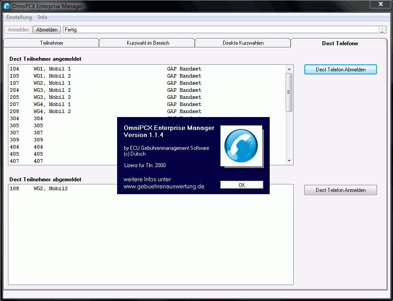Open the Einstellung menu
The image size is (393, 301).
tap(19, 17)
